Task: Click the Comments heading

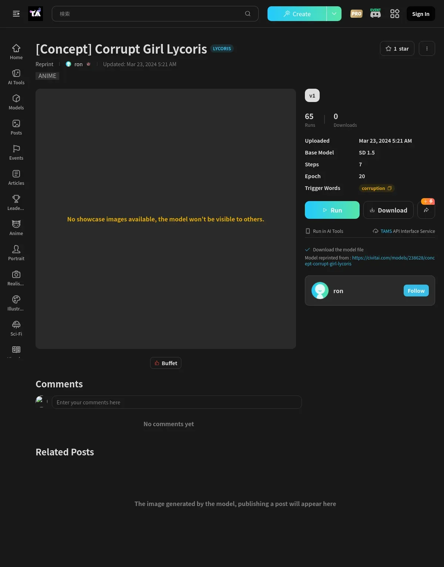Action: (x=59, y=384)
